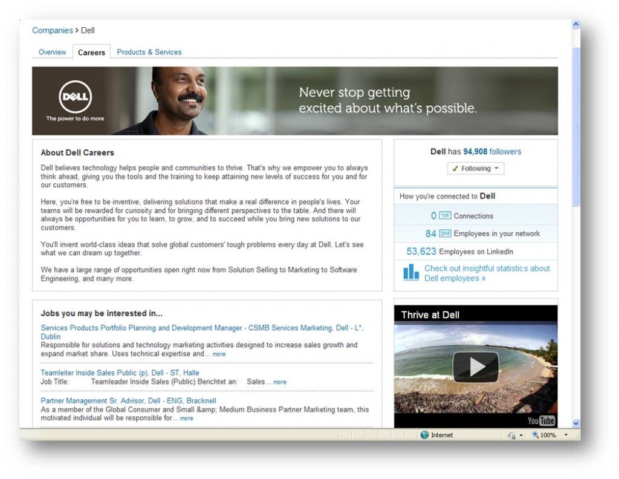Click the Dell careers banner image
Image resolution: width=619 pixels, height=479 pixels.
[295, 100]
